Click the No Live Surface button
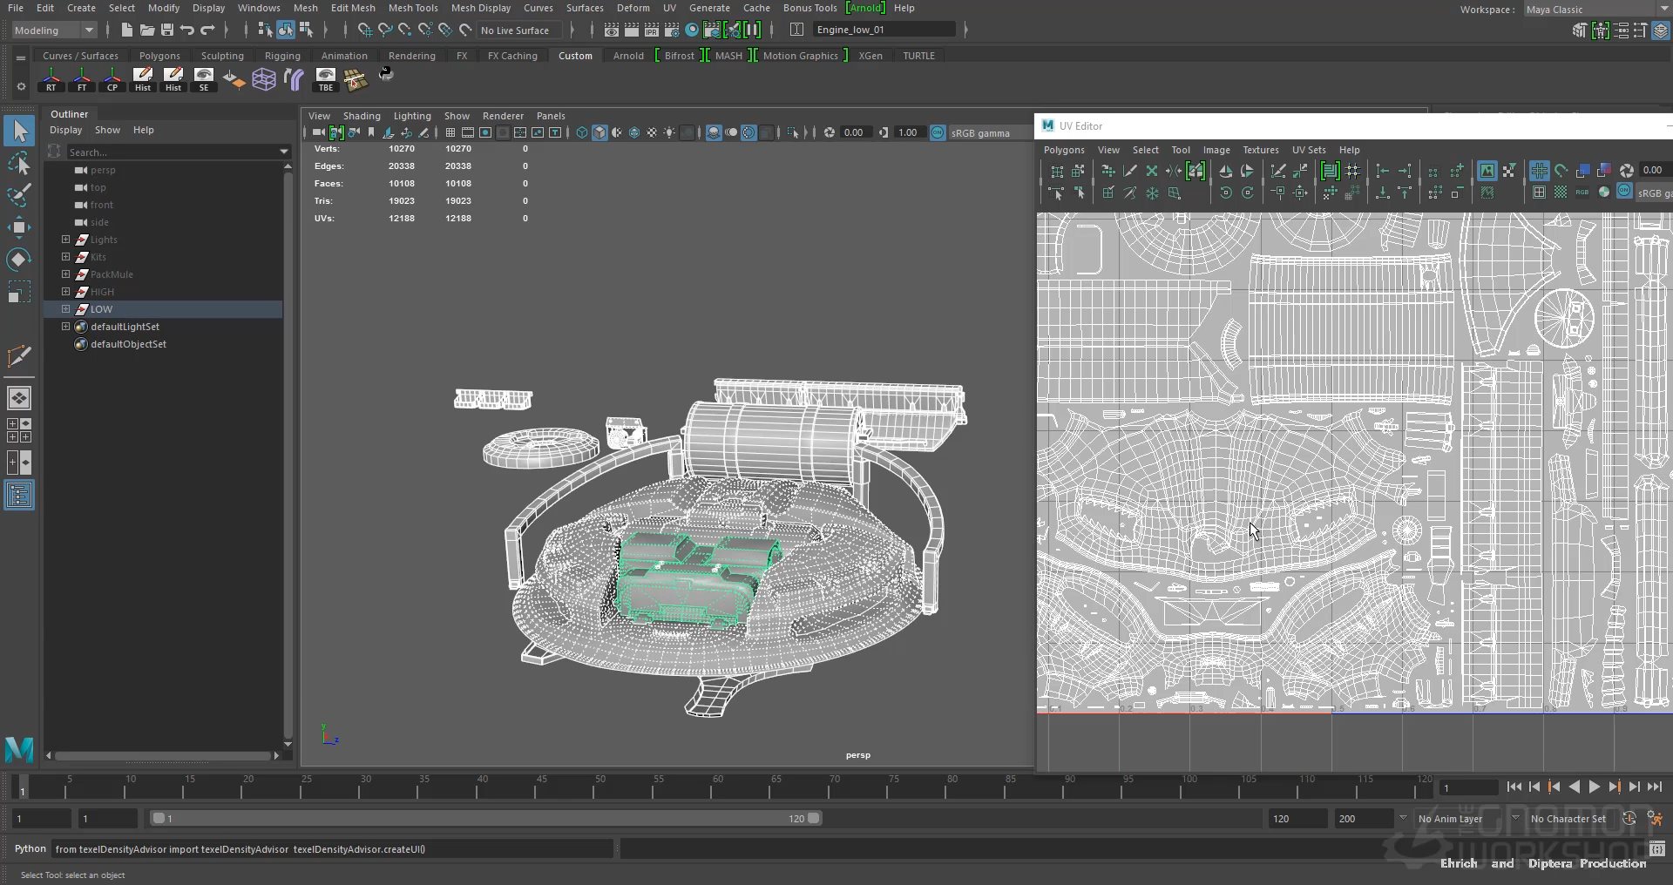 click(515, 30)
